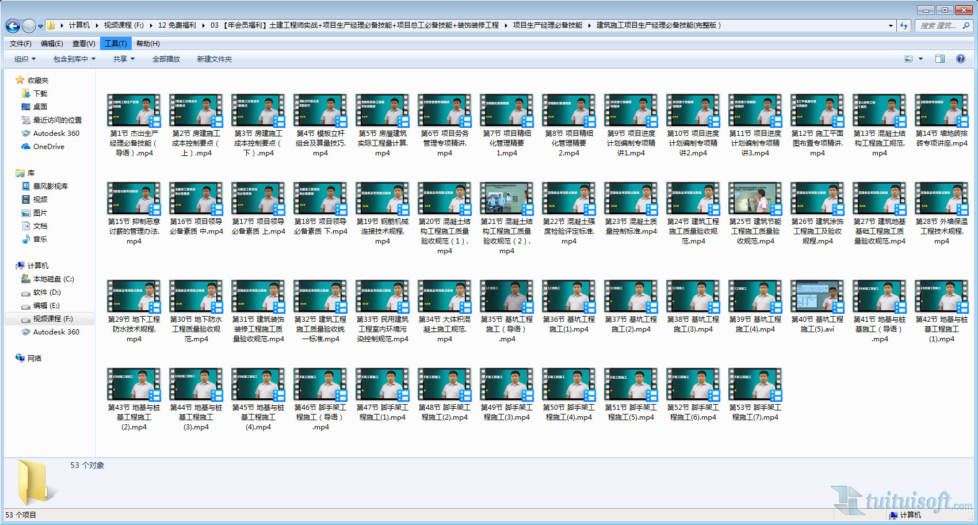978x525 pixels.
Task: Toggle the preview pane button
Action: 940,59
